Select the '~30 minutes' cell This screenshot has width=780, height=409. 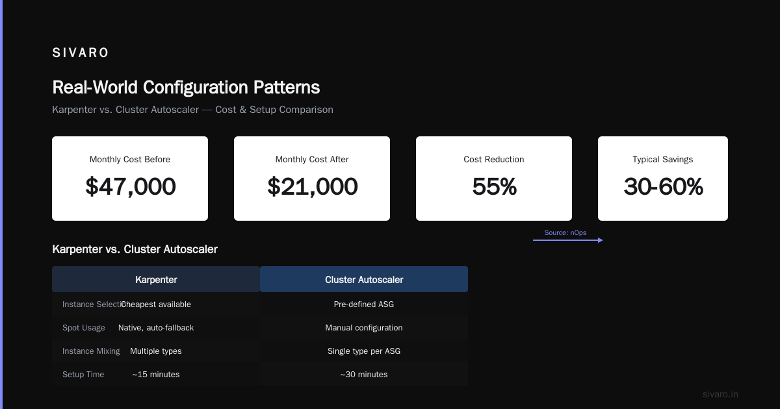(364, 375)
